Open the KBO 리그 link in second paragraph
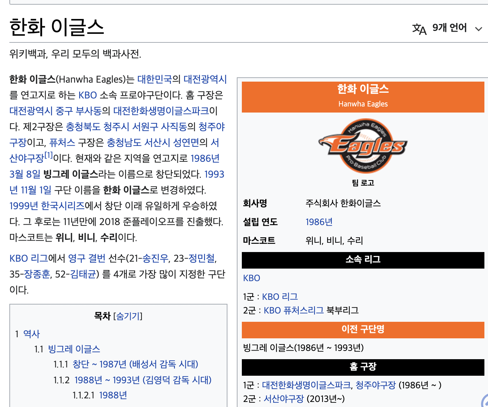Image resolution: width=488 pixels, height=407 pixels. pos(29,258)
